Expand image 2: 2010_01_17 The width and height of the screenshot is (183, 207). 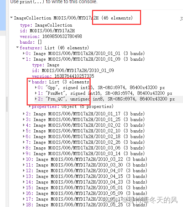pyautogui.click(x=24, y=114)
